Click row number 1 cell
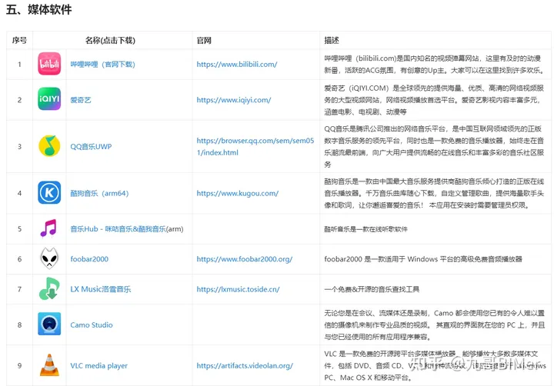 [x=19, y=65]
